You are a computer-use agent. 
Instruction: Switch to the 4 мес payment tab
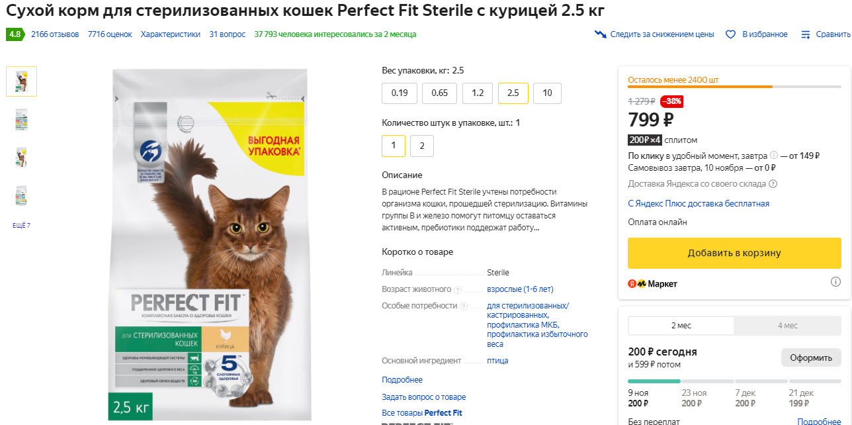coord(787,325)
